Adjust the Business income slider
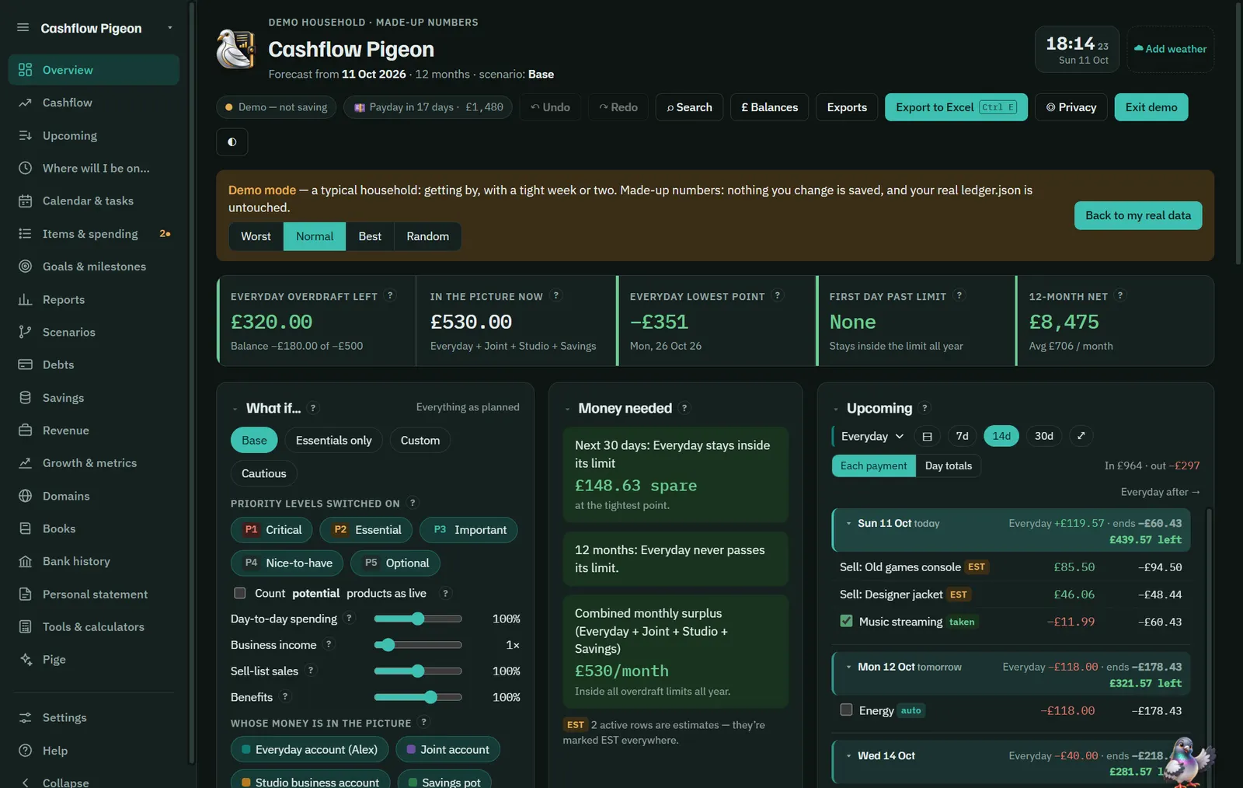Screen dimensions: 1243x788 click(x=418, y=645)
